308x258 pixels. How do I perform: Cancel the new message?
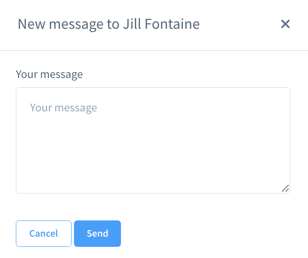(x=44, y=233)
